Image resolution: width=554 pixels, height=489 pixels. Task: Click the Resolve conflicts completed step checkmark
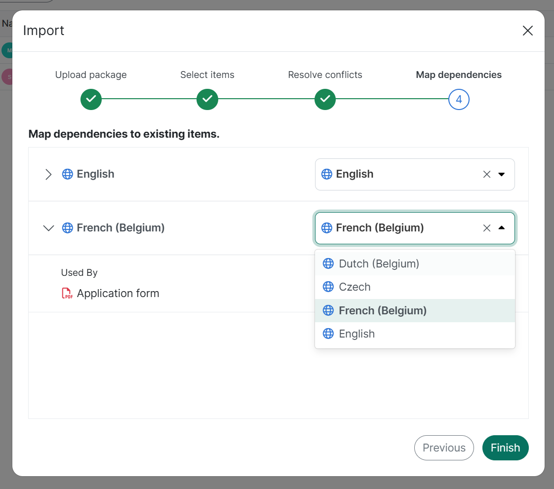coord(325,100)
